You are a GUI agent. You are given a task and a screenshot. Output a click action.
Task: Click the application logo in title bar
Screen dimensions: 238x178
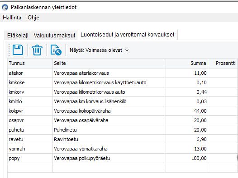5,7
